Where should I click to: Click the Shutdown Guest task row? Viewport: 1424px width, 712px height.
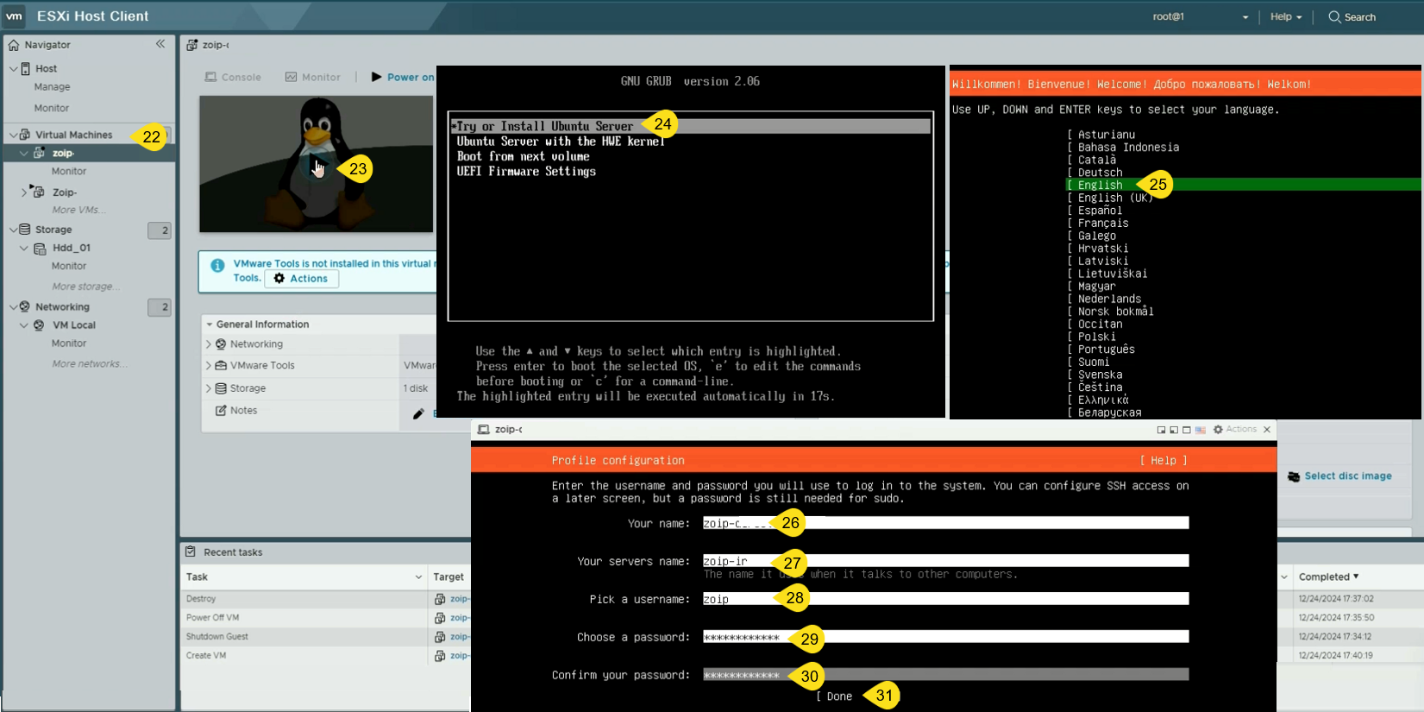coord(324,637)
